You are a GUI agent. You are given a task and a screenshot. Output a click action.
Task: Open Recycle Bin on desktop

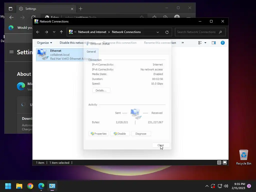244,157
